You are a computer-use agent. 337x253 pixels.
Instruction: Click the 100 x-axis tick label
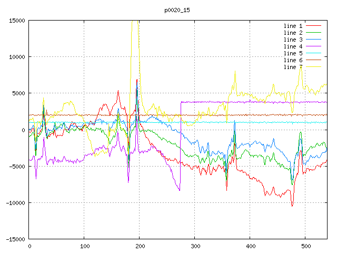(84, 246)
